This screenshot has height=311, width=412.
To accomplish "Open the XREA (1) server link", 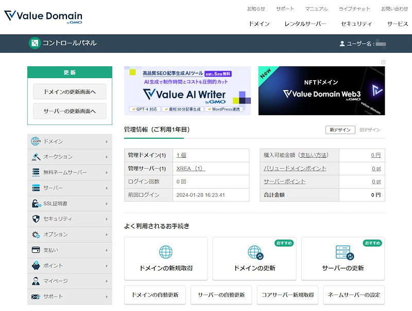I will tap(191, 169).
